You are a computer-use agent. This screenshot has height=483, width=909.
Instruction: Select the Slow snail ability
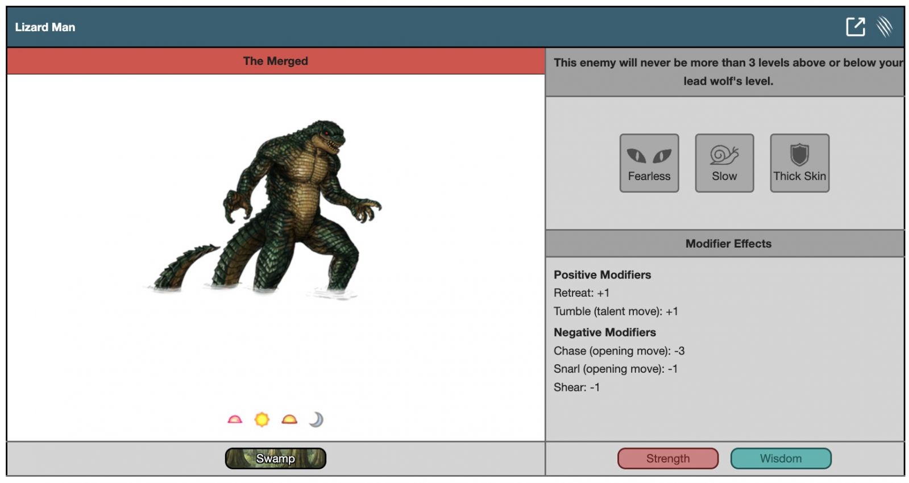coord(724,163)
